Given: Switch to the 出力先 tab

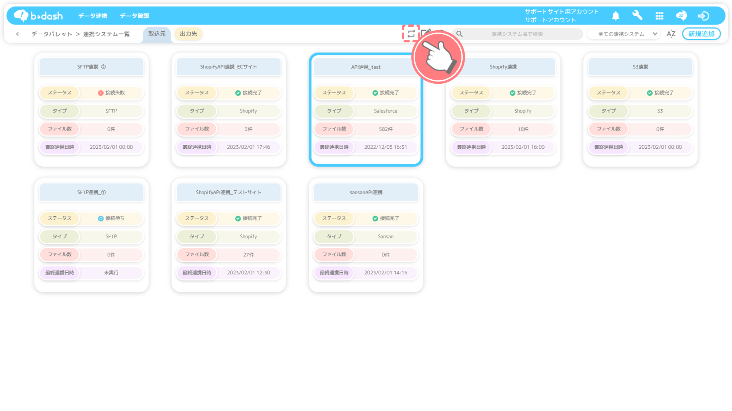Looking at the screenshot, I should [188, 34].
